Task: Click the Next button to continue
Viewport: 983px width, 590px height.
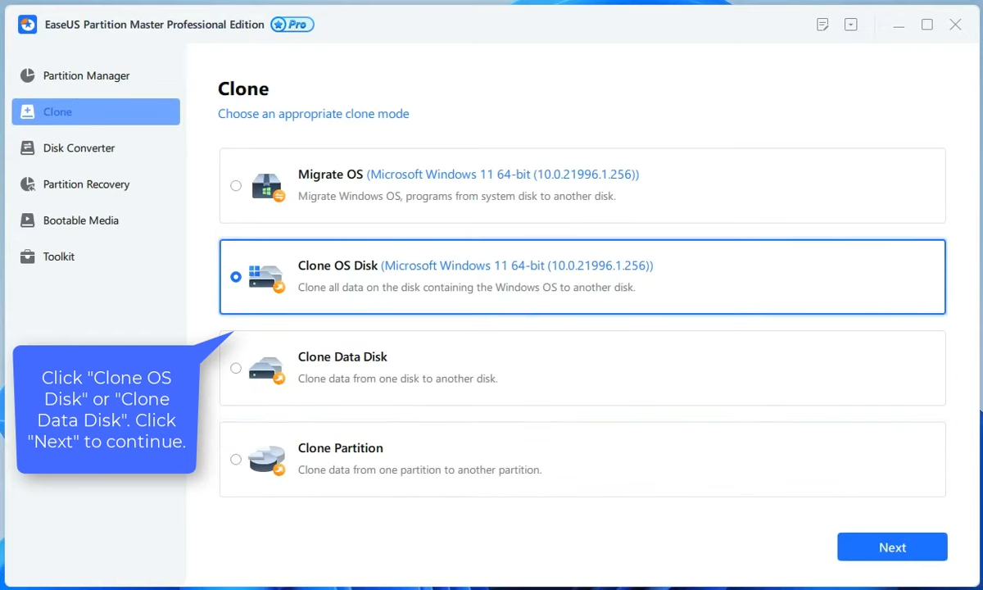Action: (x=892, y=547)
